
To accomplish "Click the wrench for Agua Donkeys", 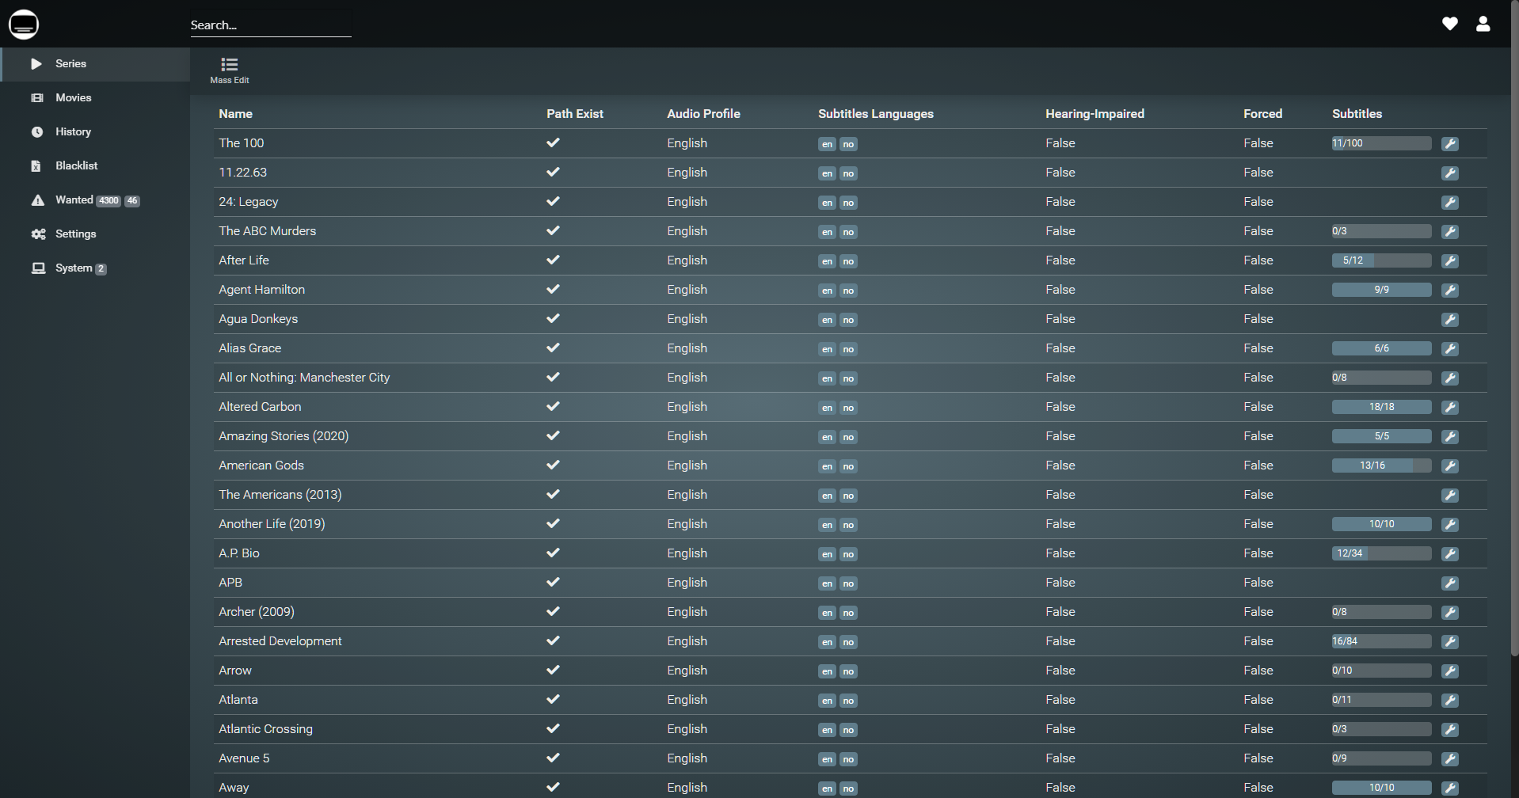I will 1449,320.
